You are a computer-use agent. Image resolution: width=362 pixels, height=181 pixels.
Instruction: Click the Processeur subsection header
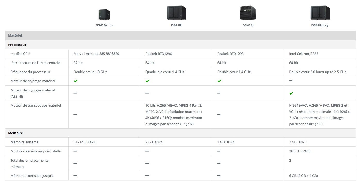(x=180, y=45)
